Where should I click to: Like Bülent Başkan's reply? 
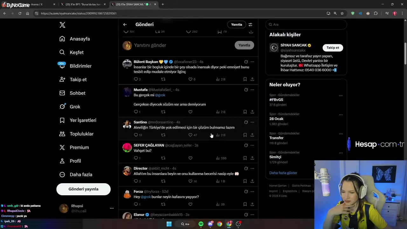(x=190, y=79)
